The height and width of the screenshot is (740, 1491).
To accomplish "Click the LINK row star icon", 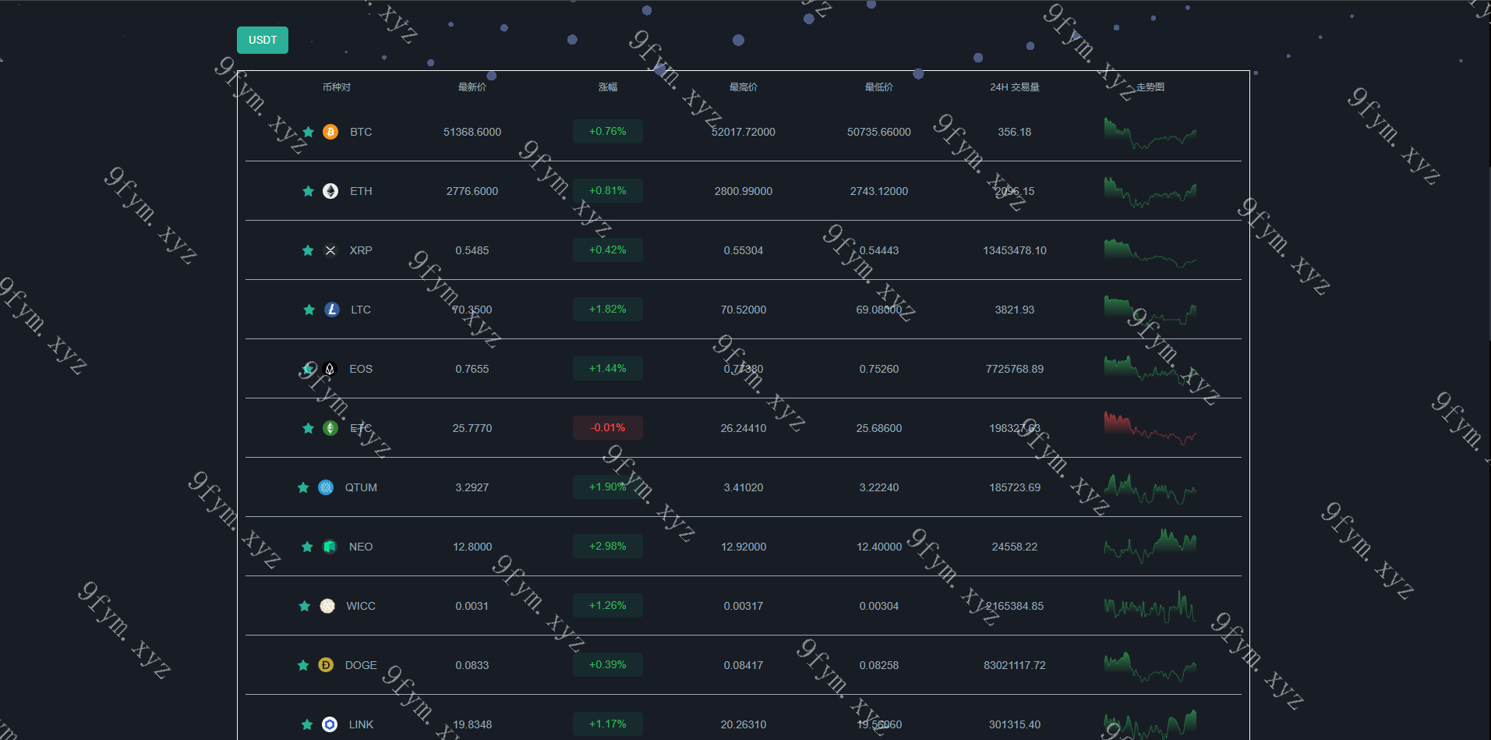I will tap(307, 724).
